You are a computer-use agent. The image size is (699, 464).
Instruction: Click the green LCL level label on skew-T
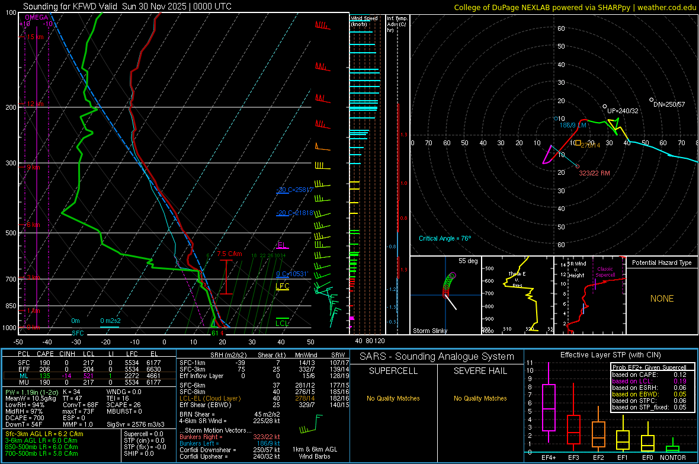tap(282, 323)
